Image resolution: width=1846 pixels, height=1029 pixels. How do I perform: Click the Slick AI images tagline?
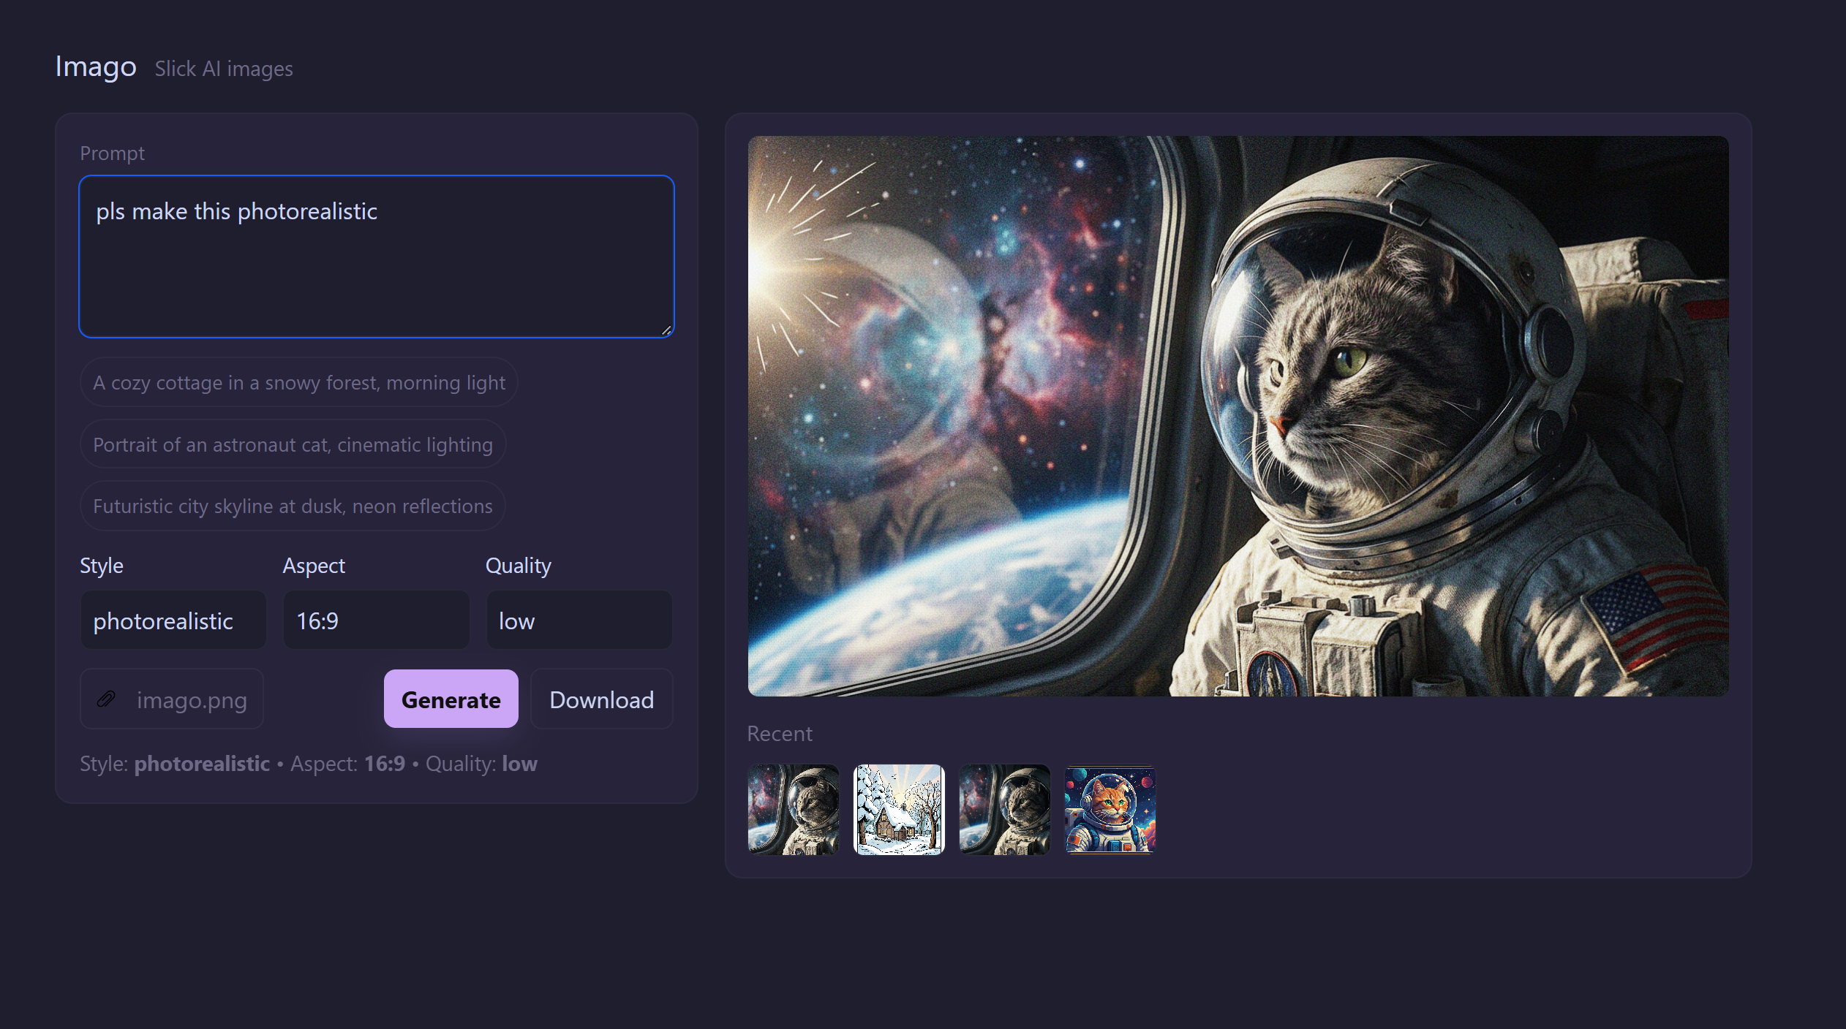click(224, 69)
